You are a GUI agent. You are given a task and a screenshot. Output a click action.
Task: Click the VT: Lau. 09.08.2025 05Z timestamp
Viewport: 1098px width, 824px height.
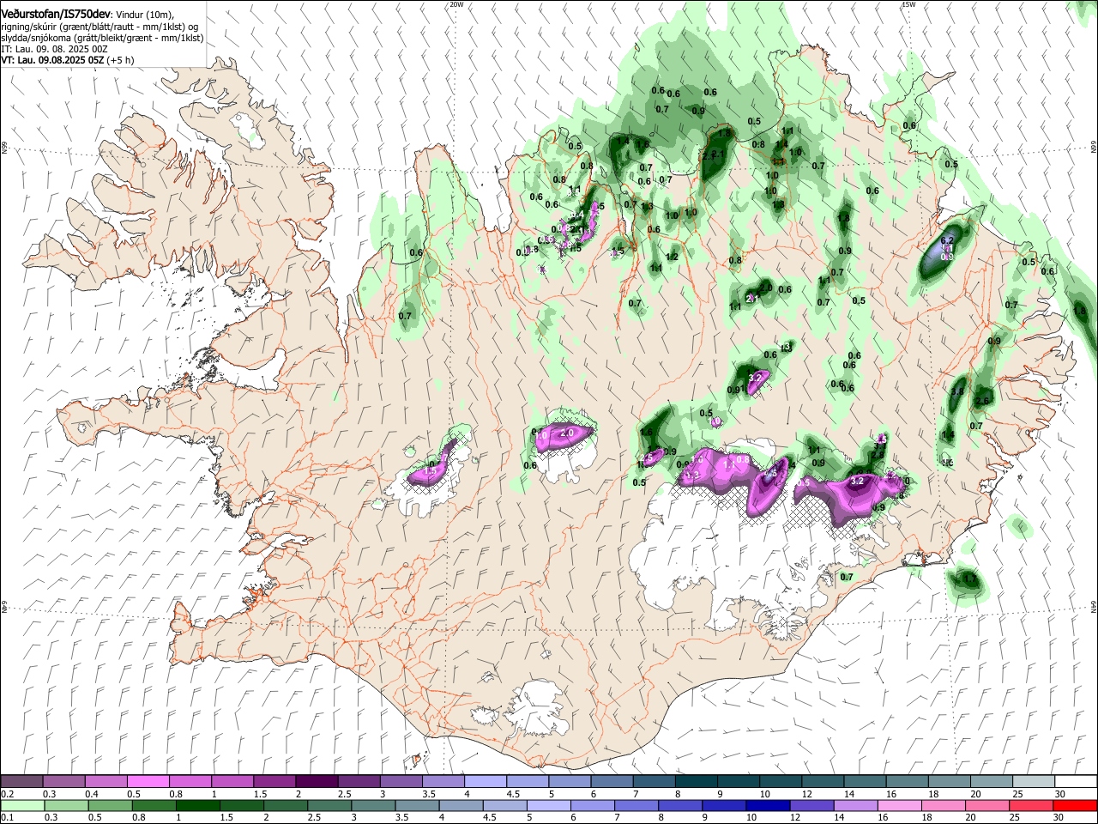coord(52,61)
